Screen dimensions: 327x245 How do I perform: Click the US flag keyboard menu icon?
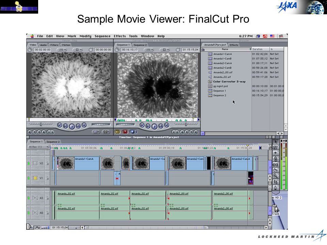[272, 36]
